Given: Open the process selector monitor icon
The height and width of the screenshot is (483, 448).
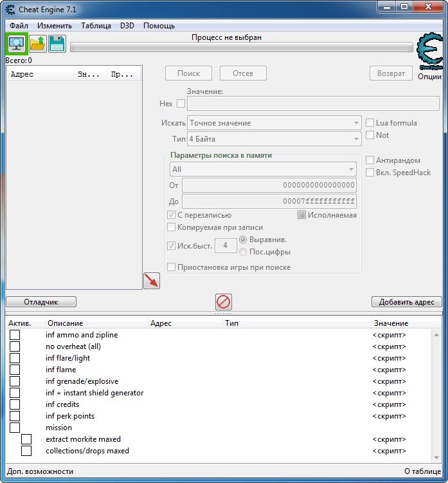Looking at the screenshot, I should [17, 44].
